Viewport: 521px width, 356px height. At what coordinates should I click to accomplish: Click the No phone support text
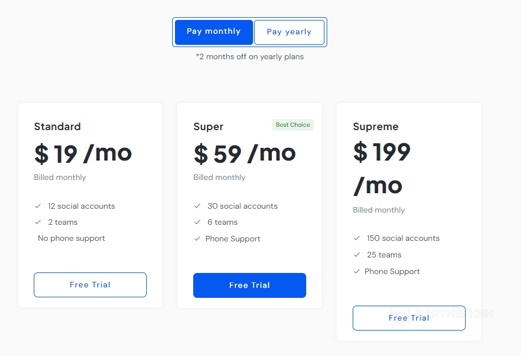[x=71, y=238]
